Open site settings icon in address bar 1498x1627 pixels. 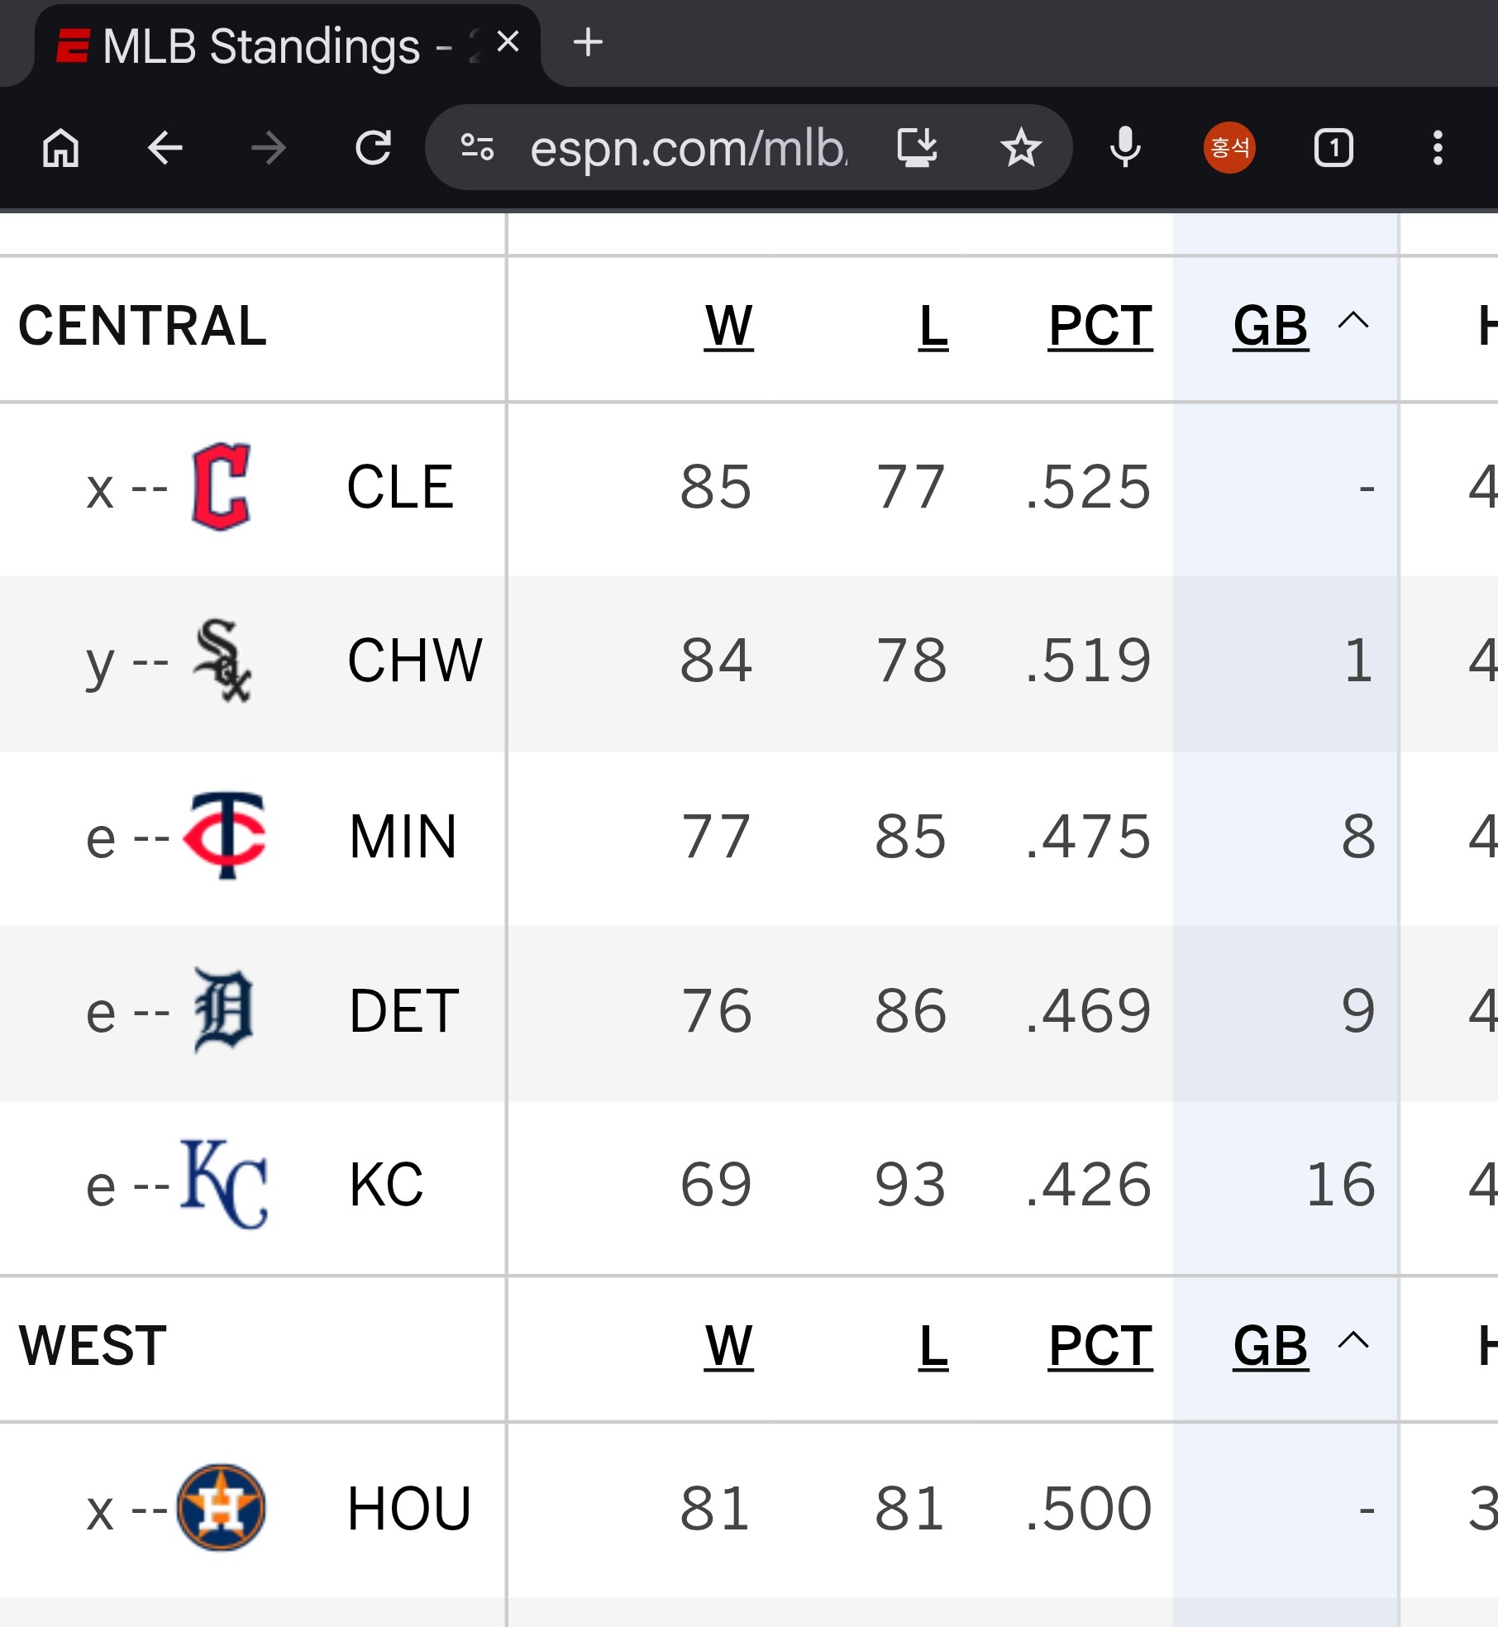click(477, 148)
